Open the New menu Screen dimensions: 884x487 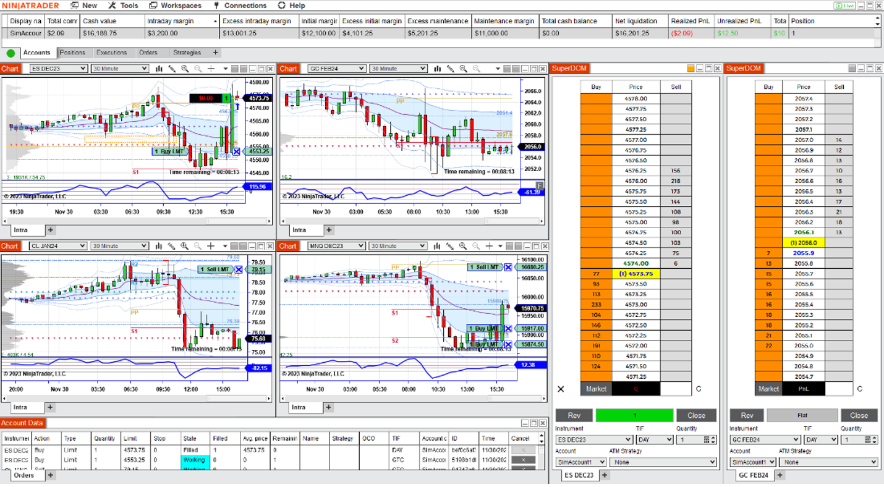tap(83, 6)
